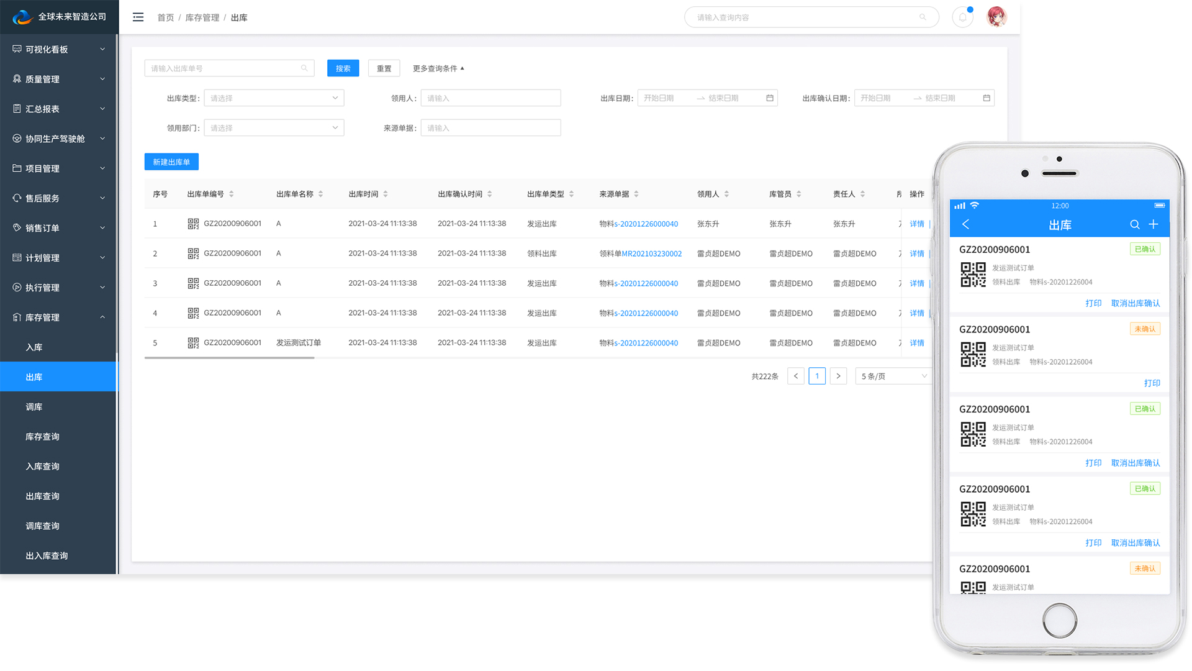Toggle sort on 出库单编号 column
Image resolution: width=1192 pixels, height=671 pixels.
tap(232, 194)
